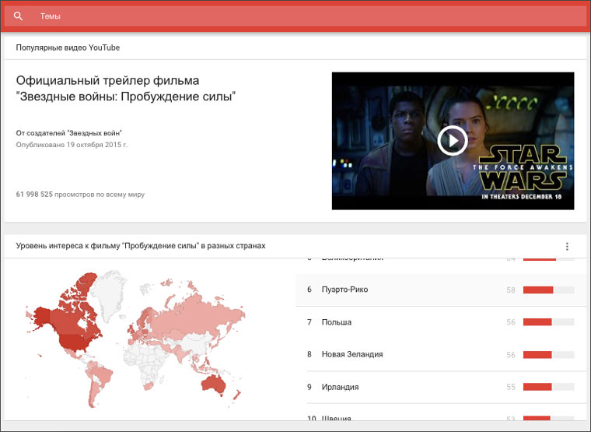Play the Star Wars trailer video
Image resolution: width=591 pixels, height=432 pixels.
point(453,141)
